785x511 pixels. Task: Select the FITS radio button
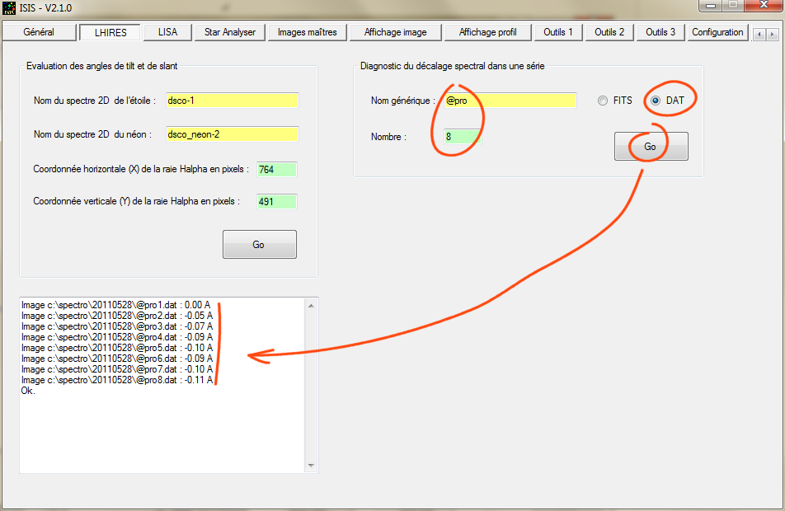tap(604, 101)
